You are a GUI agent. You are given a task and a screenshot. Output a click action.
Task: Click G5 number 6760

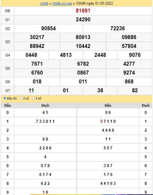[x=37, y=73]
